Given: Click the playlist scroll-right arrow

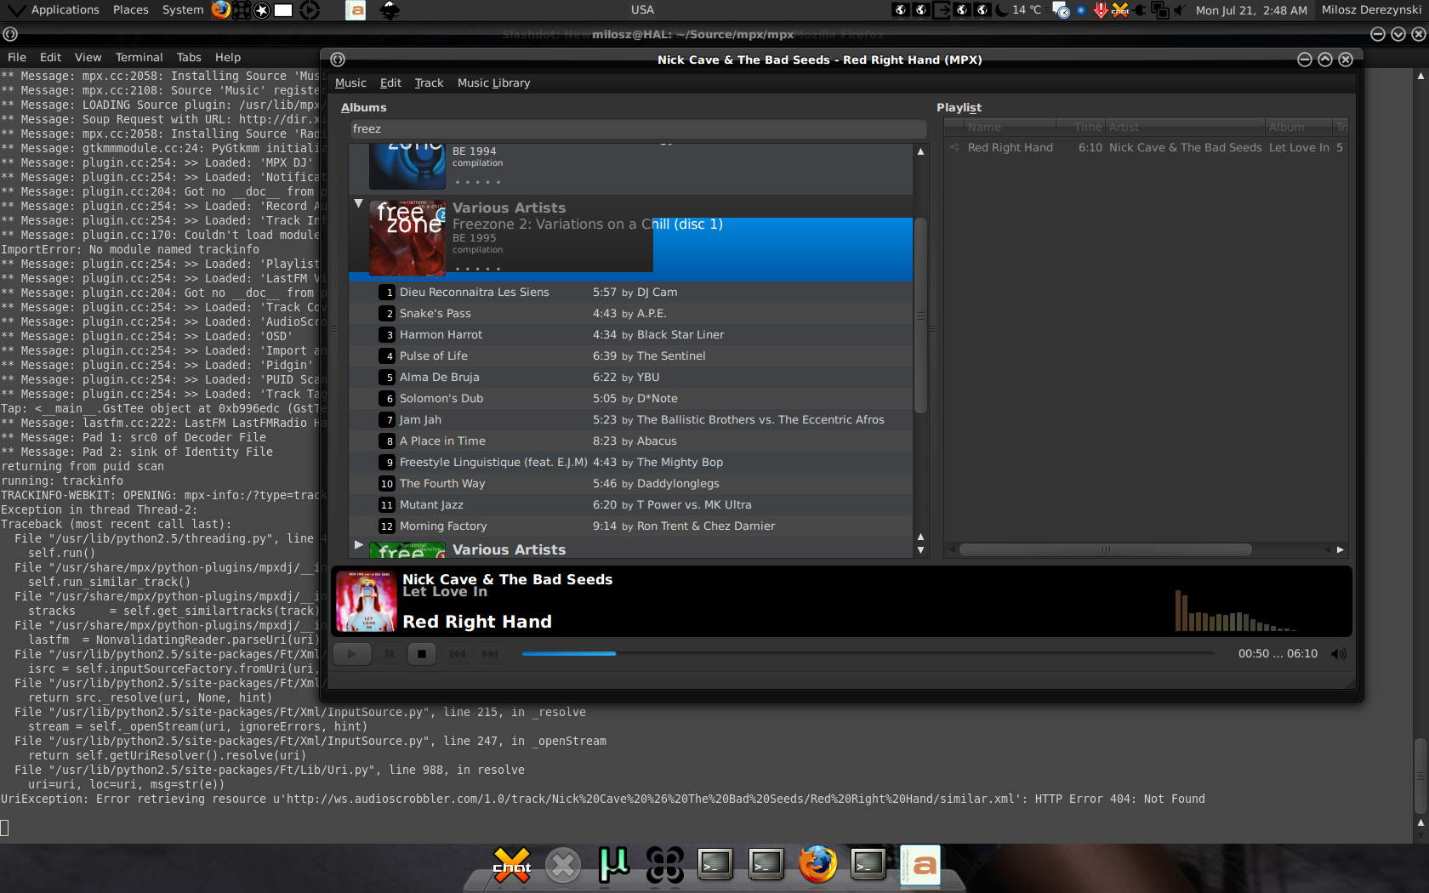Looking at the screenshot, I should pos(1341,550).
